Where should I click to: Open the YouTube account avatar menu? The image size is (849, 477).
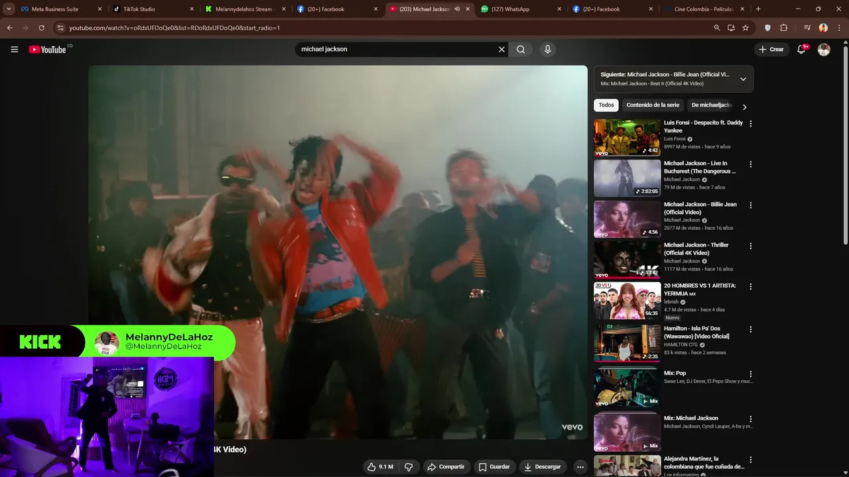(x=824, y=50)
